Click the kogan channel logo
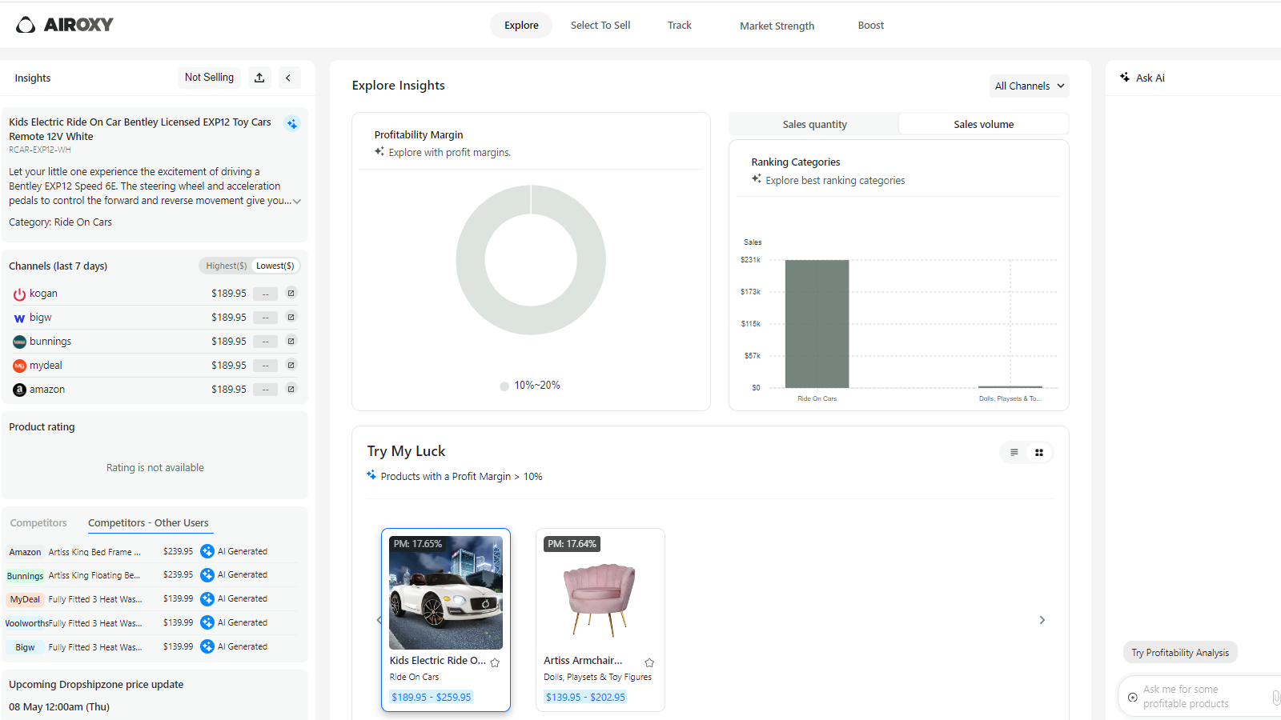This screenshot has width=1281, height=720. pyautogui.click(x=19, y=294)
